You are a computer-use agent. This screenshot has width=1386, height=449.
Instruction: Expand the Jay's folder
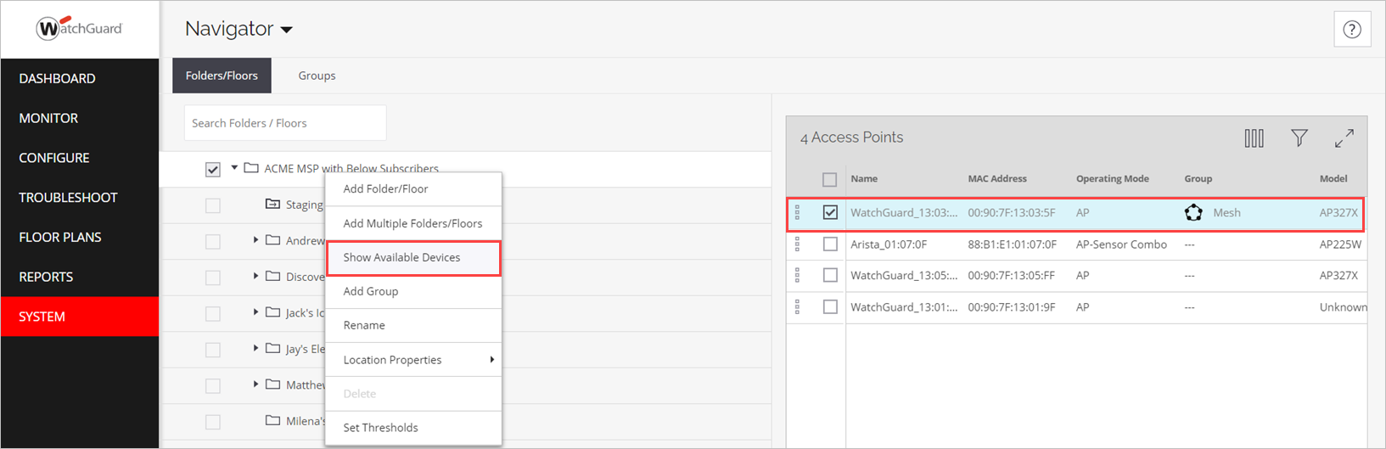[x=255, y=348]
